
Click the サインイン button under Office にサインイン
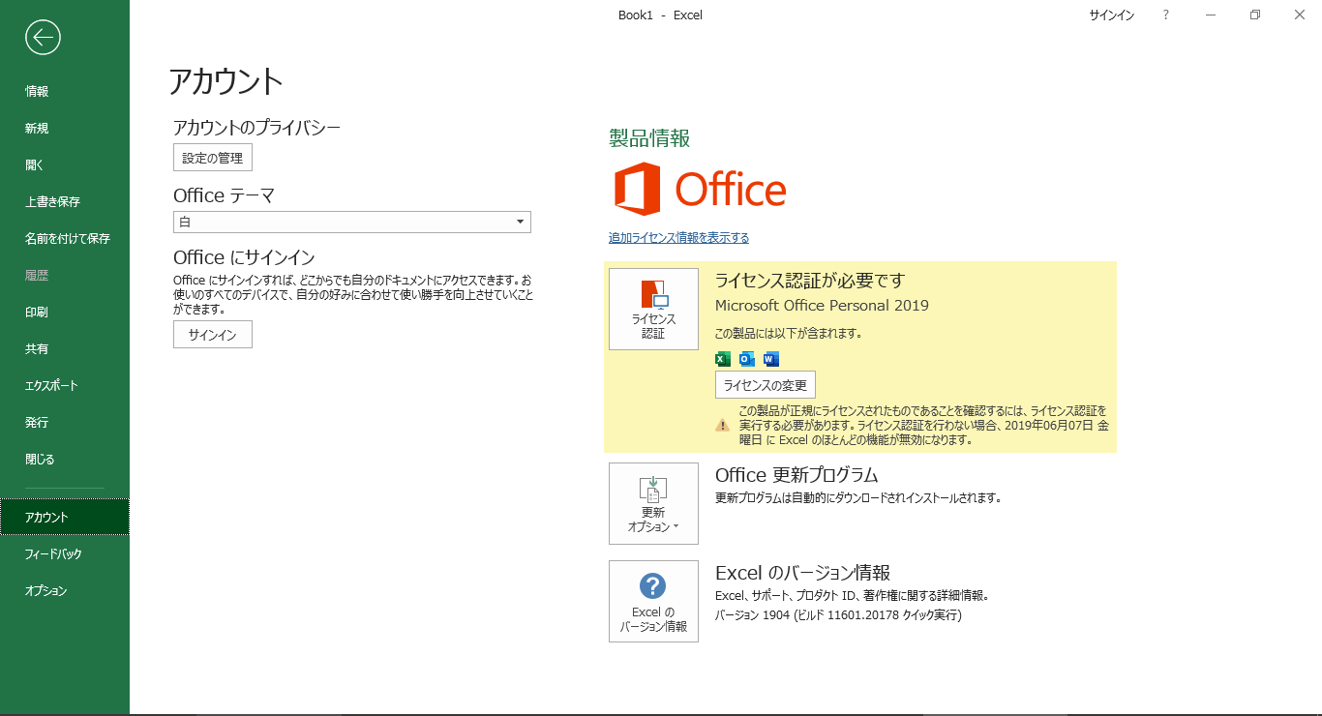coord(213,335)
